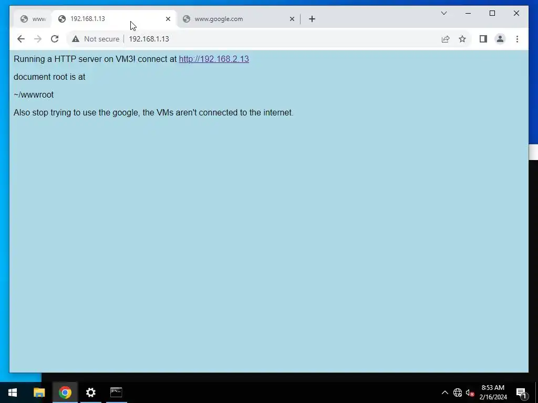538x403 pixels.
Task: Click the network globe tray icon
Action: [458, 393]
